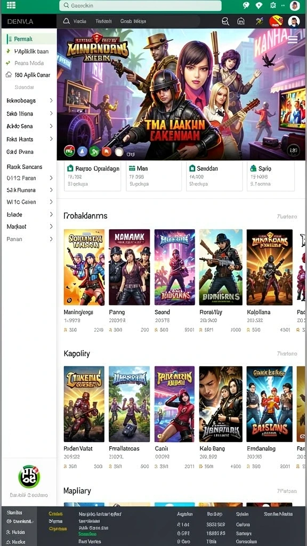307x546 pixels.
Task: Click the round green logo in sidebar bottom
Action: [x=29, y=477]
